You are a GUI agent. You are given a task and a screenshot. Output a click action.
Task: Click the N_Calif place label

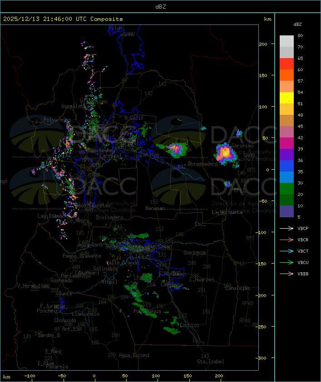point(134,118)
